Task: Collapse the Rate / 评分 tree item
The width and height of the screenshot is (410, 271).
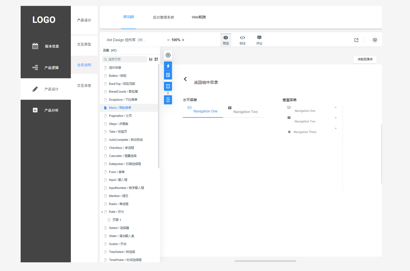Action: [x=102, y=212]
